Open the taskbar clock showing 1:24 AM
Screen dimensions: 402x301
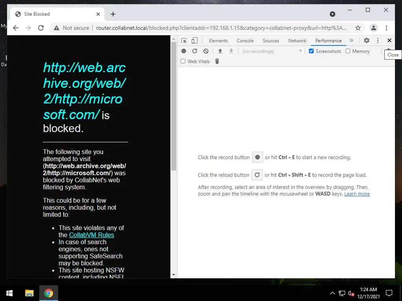click(x=368, y=293)
